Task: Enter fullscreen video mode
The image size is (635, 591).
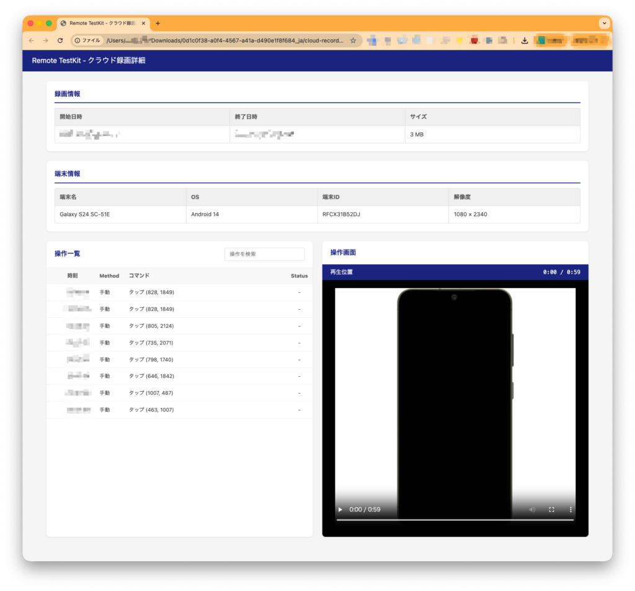Action: [x=551, y=510]
